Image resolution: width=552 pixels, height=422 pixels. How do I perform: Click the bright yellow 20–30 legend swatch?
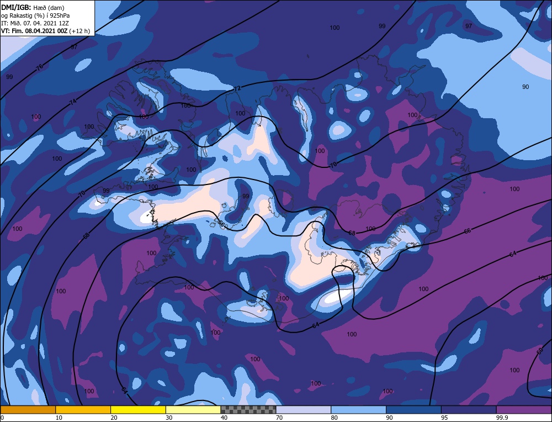(138, 409)
